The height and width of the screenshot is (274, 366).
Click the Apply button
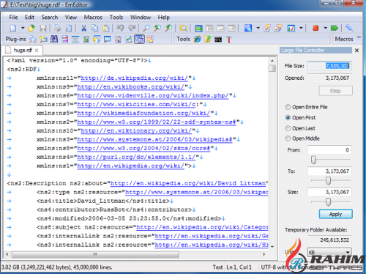335,214
